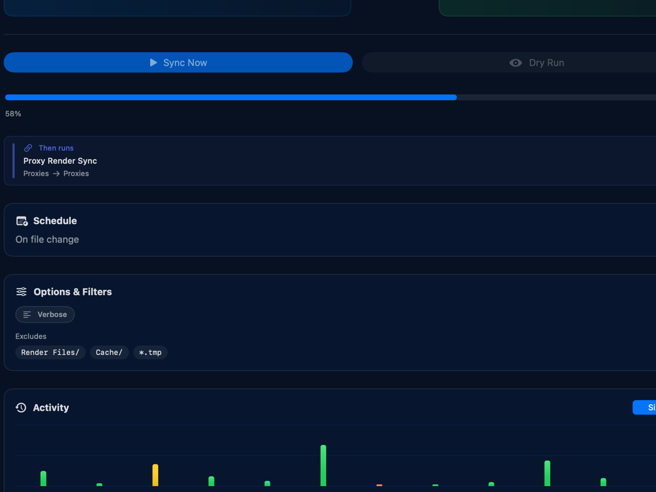
Task: Click the Then runs label
Action: (56, 148)
